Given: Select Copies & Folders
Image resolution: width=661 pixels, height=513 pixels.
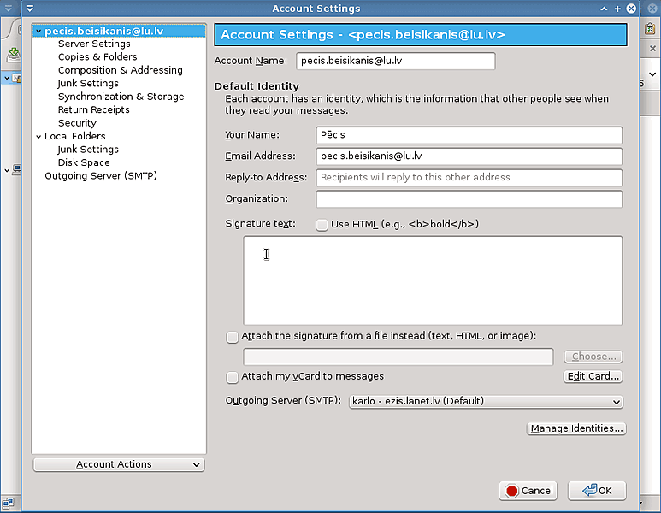Looking at the screenshot, I should 97,57.
